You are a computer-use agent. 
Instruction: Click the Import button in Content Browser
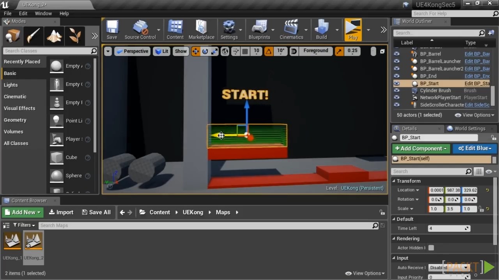pyautogui.click(x=61, y=212)
